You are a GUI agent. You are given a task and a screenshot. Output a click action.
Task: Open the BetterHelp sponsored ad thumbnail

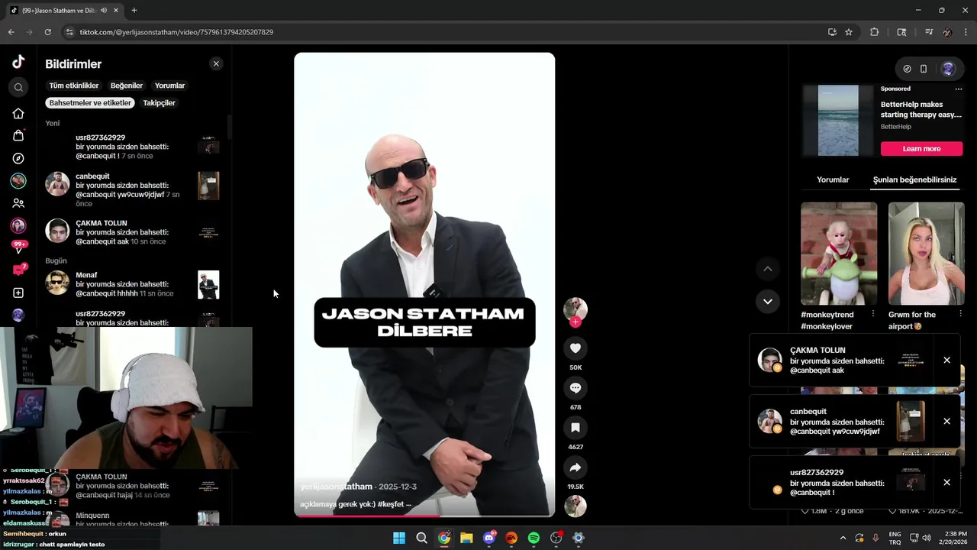tap(838, 120)
